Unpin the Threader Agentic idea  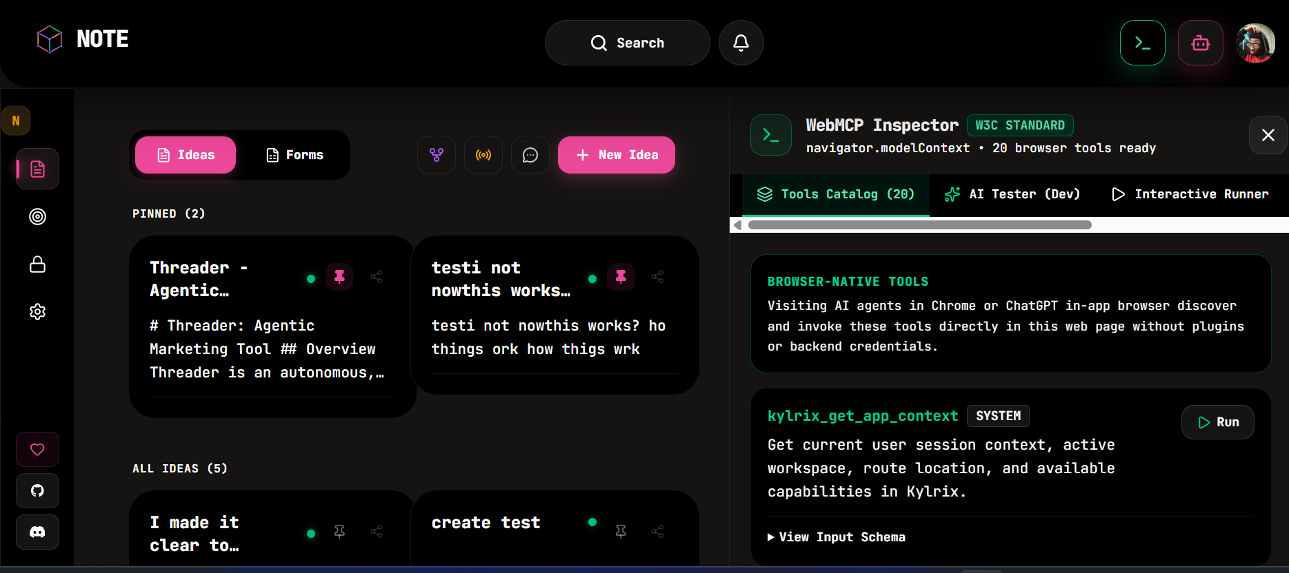[x=339, y=277]
